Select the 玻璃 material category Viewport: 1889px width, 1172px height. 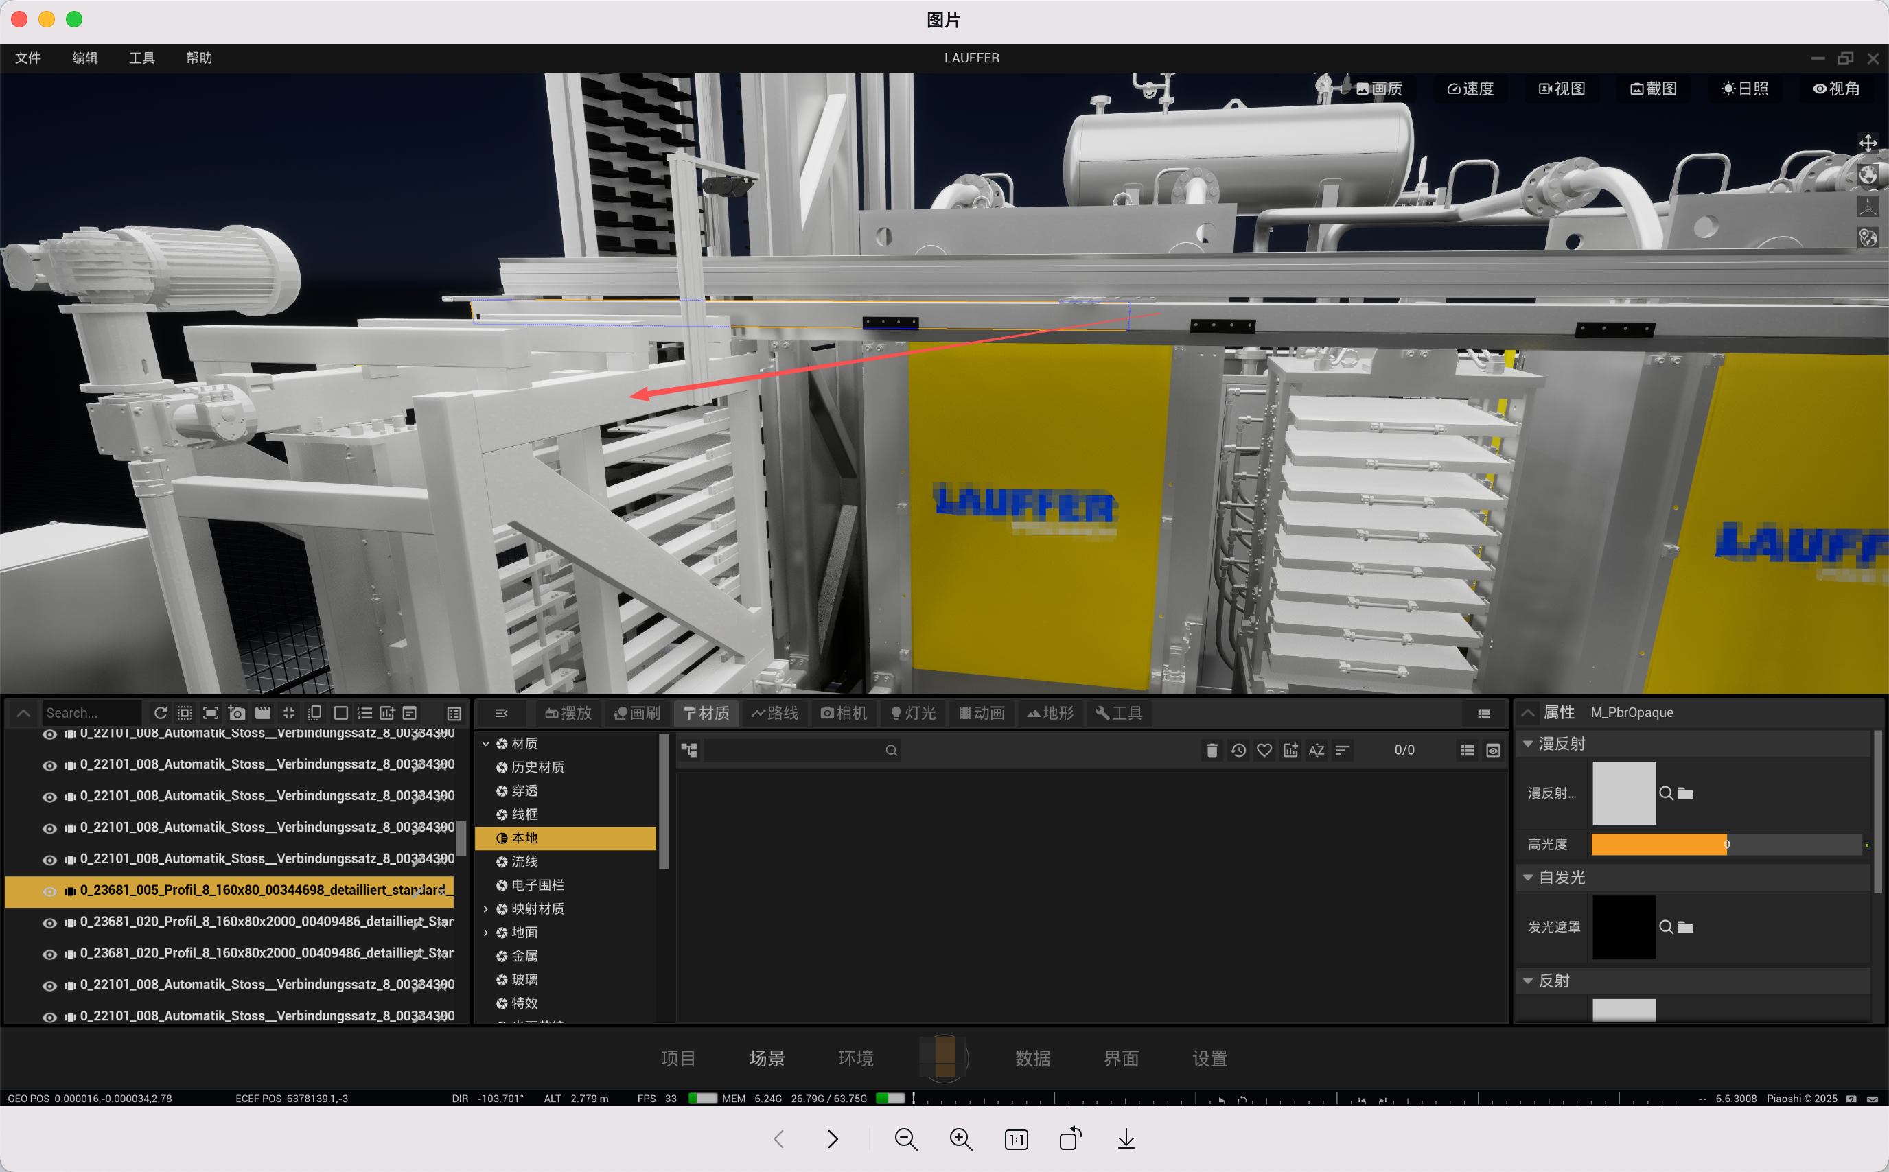[525, 980]
